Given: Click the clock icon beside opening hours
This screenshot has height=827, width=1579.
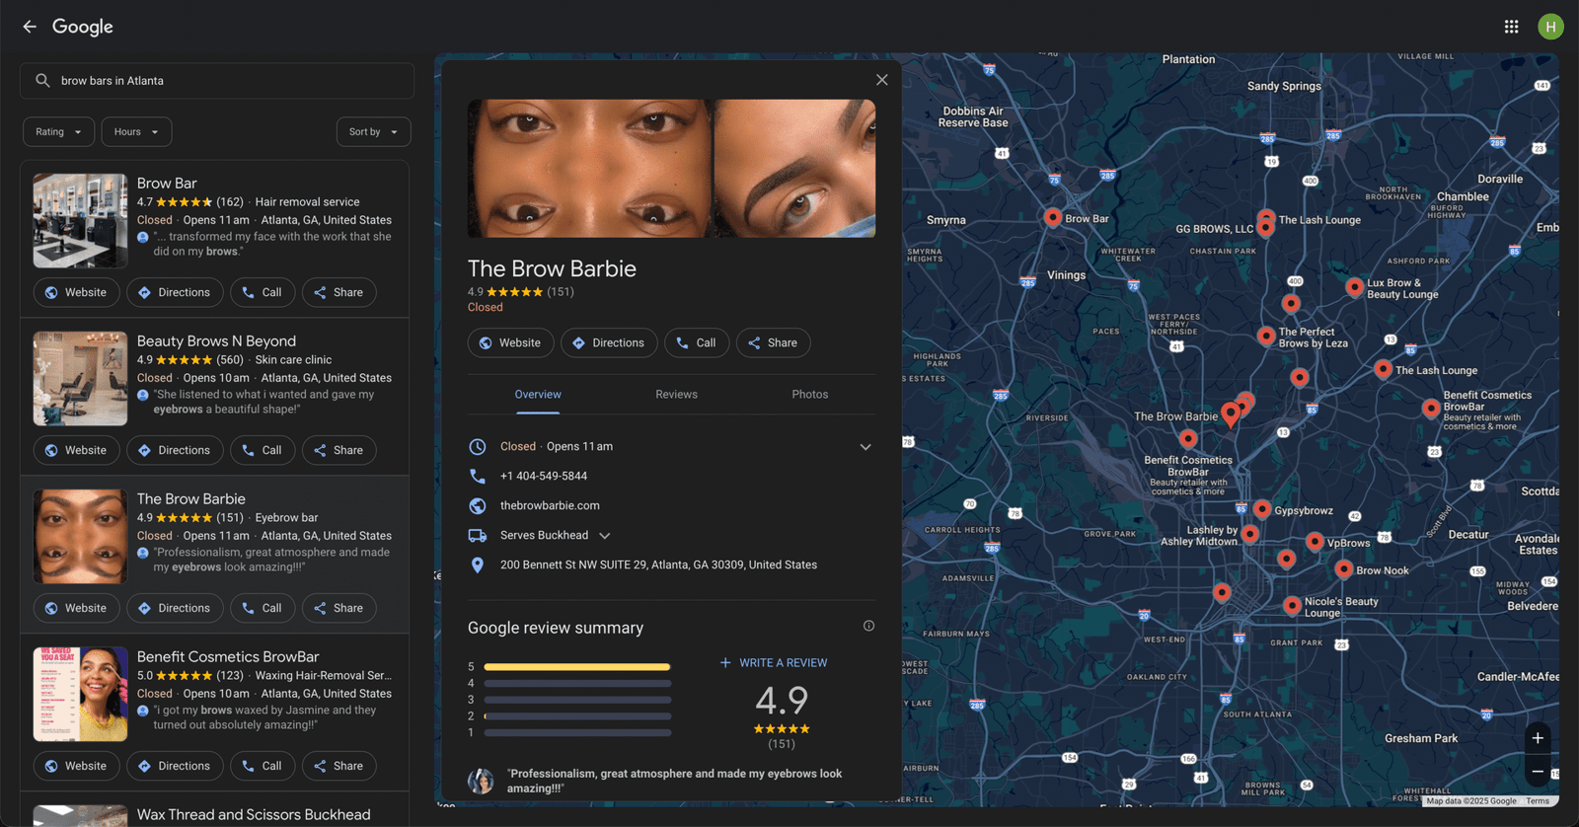Looking at the screenshot, I should coord(478,446).
